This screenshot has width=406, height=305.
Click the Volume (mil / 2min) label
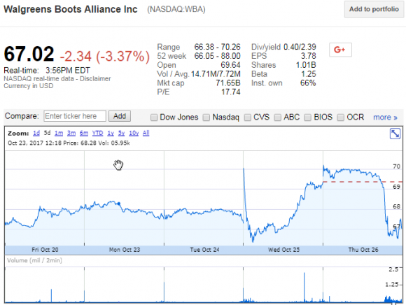click(x=34, y=260)
